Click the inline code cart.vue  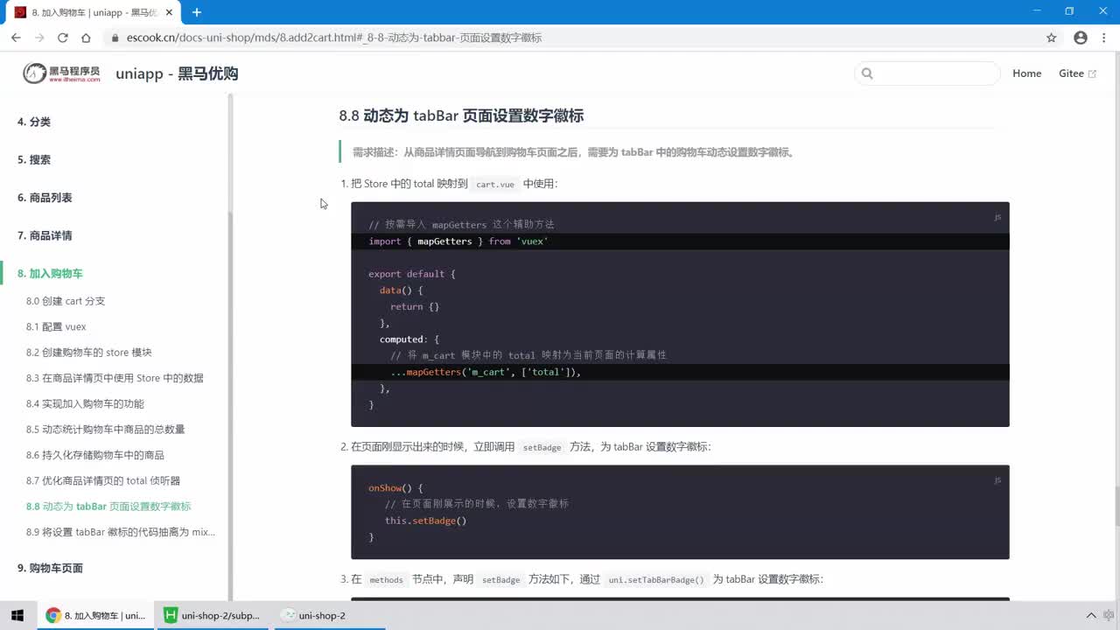(x=495, y=185)
